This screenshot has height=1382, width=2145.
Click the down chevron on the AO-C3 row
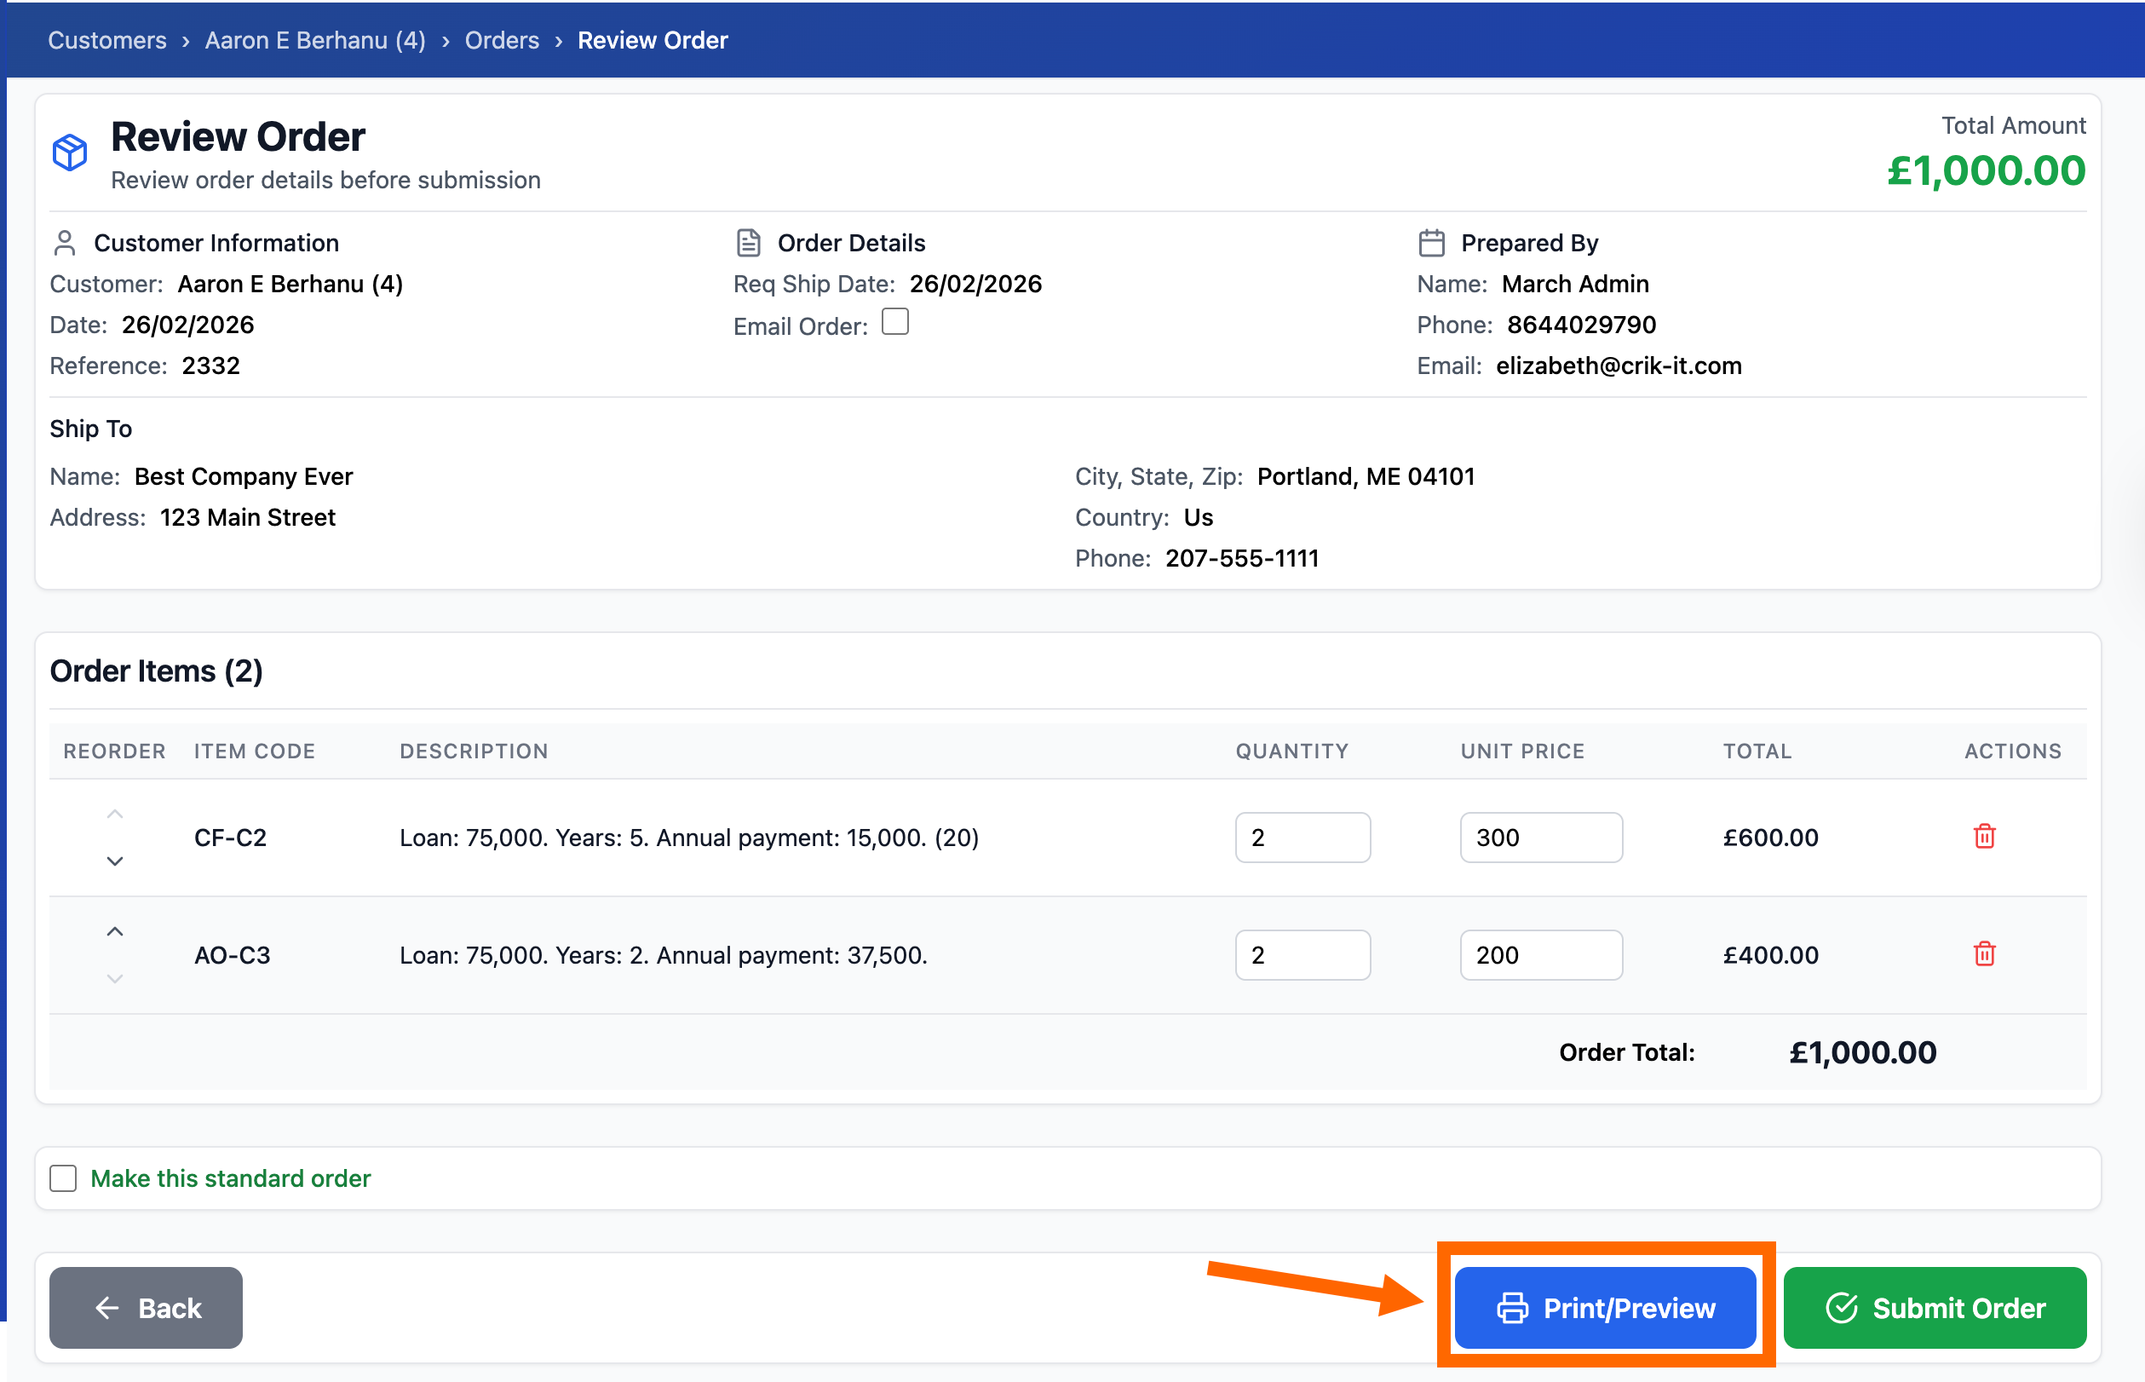(115, 978)
